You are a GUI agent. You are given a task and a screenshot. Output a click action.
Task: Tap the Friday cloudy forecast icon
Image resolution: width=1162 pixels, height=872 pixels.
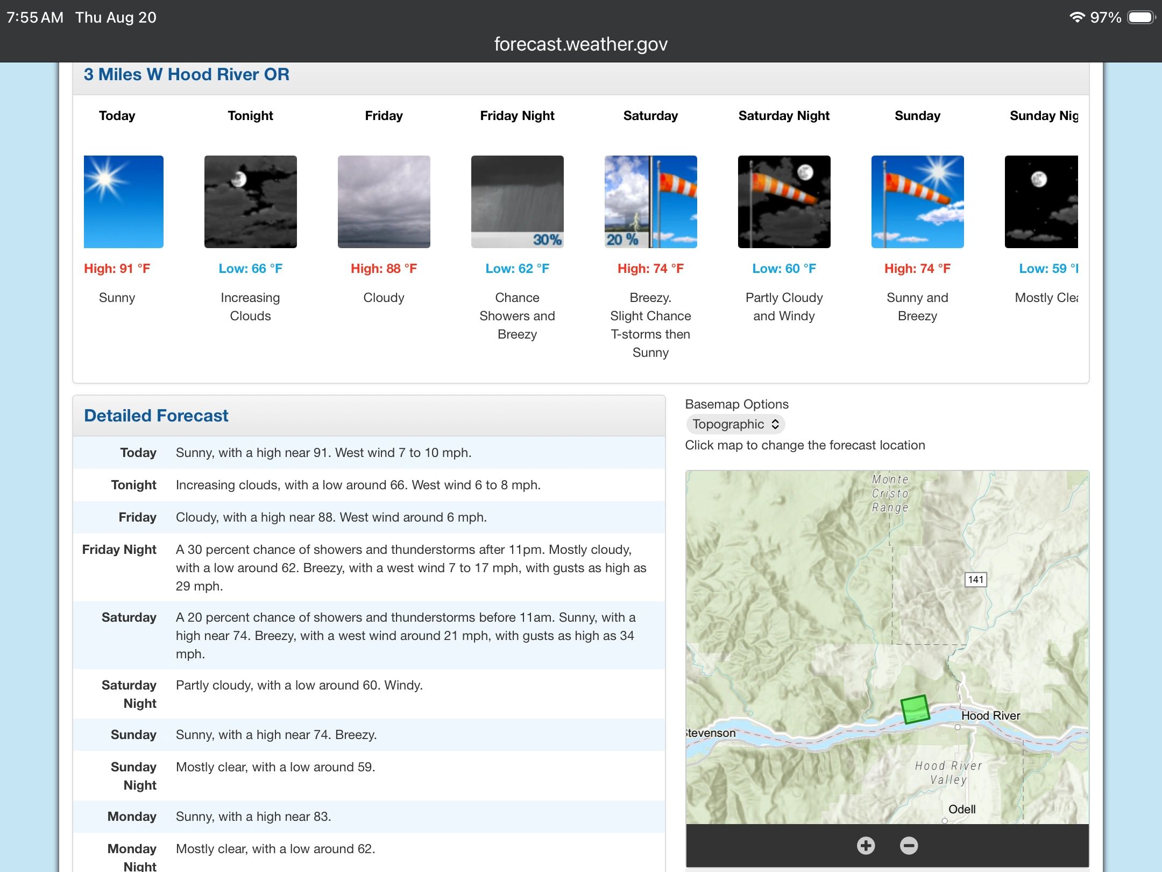click(384, 202)
